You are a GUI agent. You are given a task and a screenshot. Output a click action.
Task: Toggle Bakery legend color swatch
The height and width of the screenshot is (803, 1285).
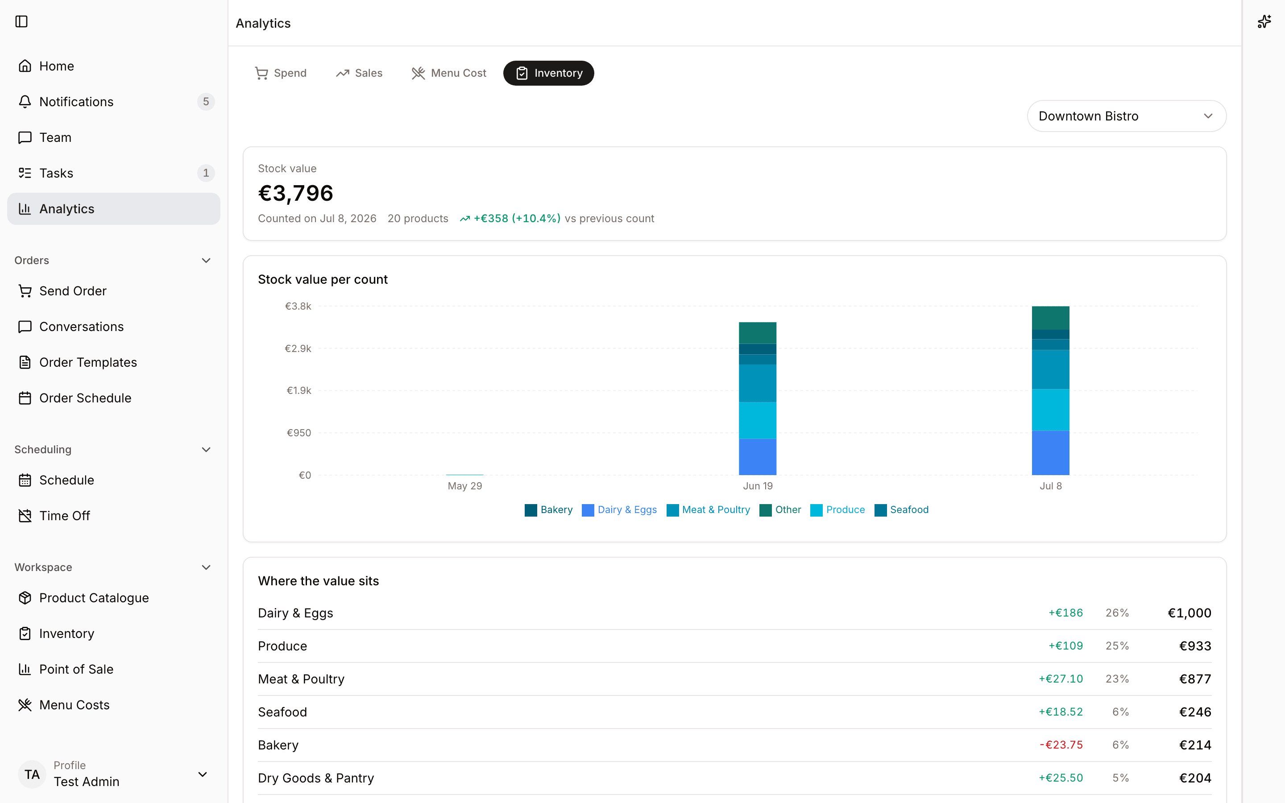tap(531, 510)
